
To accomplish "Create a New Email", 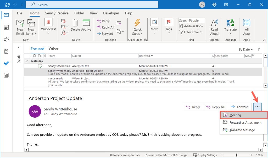I will 20,27.
